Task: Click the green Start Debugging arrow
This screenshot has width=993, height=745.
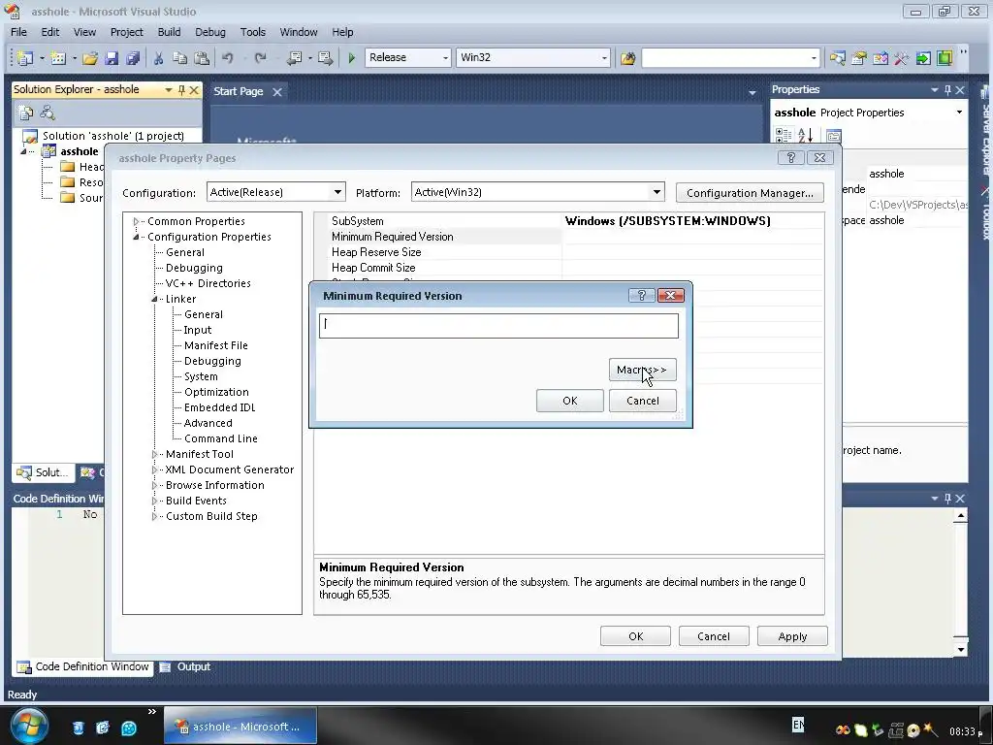Action: (351, 57)
